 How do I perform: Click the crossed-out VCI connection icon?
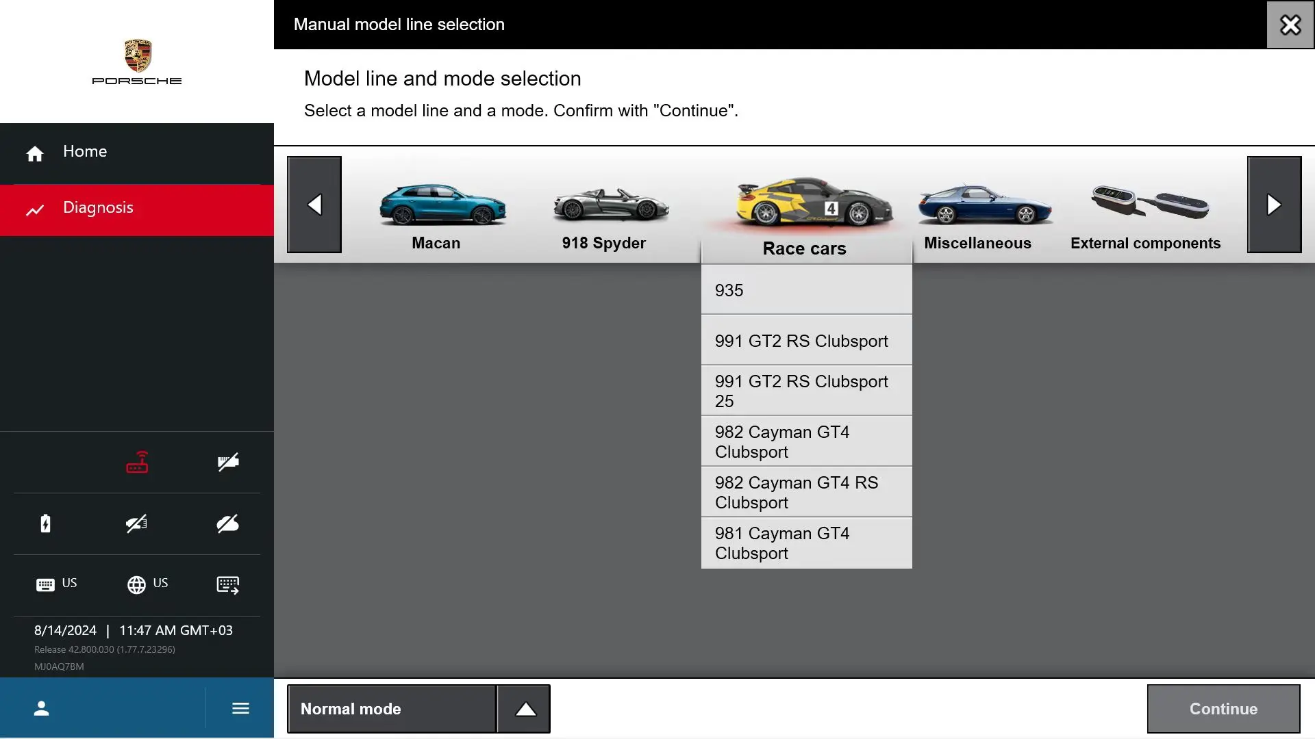228,463
